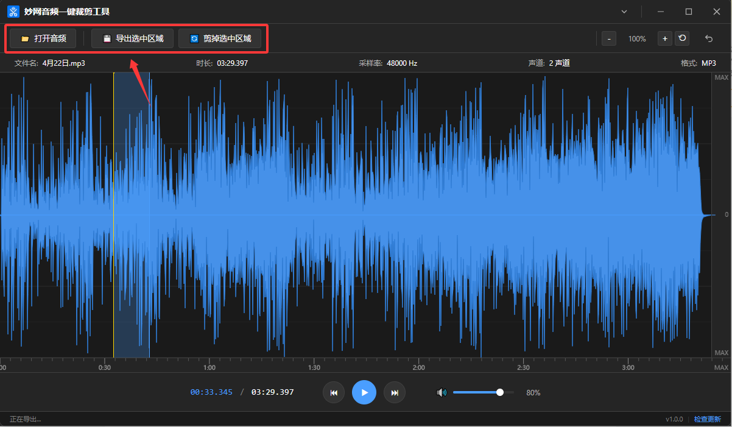This screenshot has width=732, height=427.
Task: Reset zoom with the circular arrow icon
Action: click(682, 39)
